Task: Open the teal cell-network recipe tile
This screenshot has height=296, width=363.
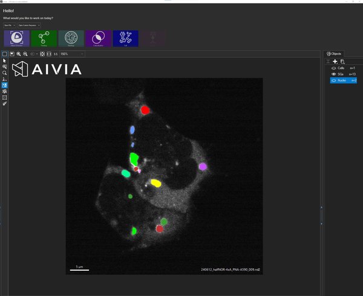Action: point(71,39)
